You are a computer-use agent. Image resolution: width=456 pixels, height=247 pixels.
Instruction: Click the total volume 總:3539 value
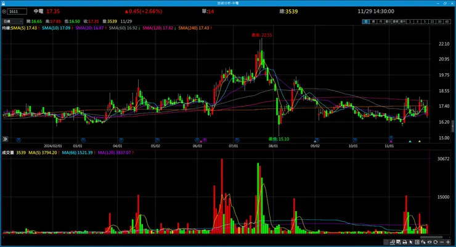(288, 12)
